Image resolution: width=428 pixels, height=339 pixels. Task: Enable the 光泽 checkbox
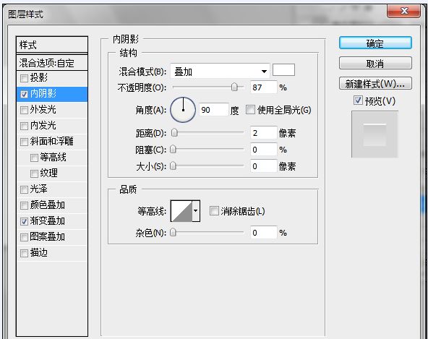pyautogui.click(x=24, y=189)
